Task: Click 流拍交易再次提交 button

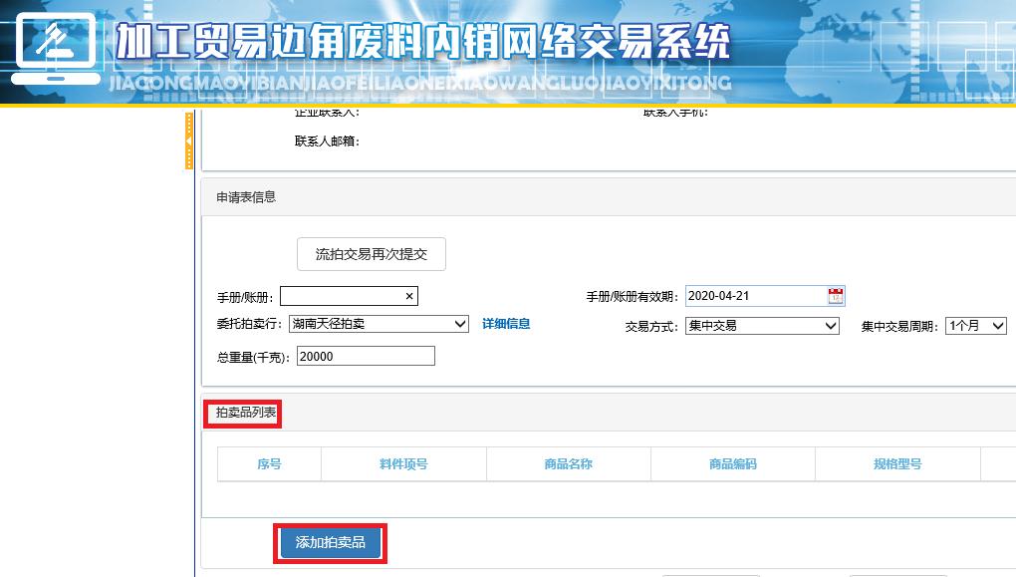Action: point(372,254)
